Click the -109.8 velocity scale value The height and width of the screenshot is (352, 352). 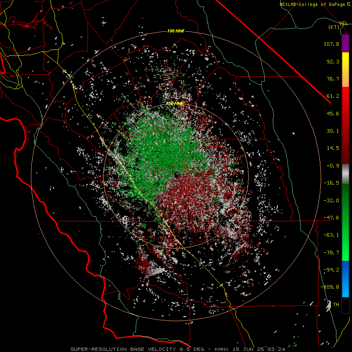330,287
